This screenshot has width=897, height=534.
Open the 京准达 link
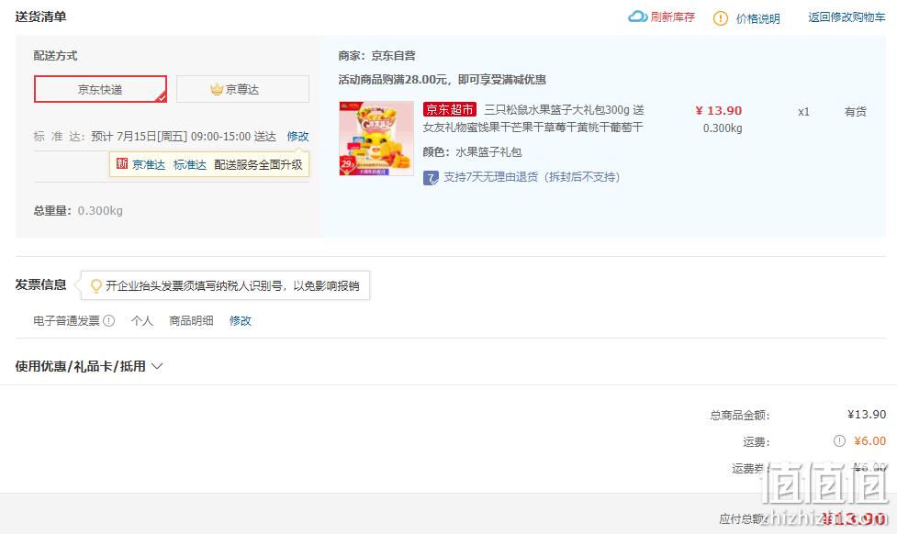click(149, 164)
